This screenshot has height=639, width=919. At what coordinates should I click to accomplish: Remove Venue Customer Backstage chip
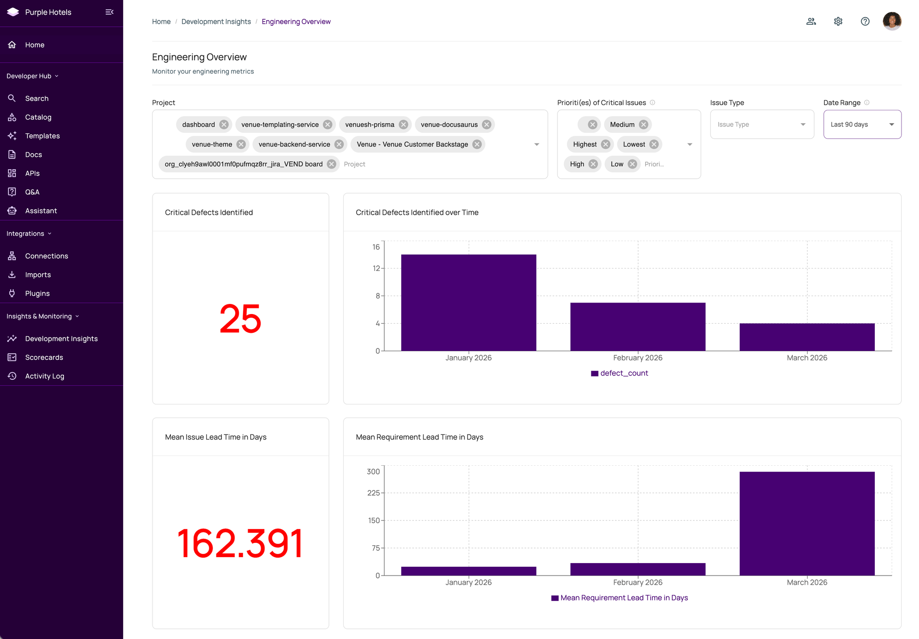pyautogui.click(x=477, y=144)
